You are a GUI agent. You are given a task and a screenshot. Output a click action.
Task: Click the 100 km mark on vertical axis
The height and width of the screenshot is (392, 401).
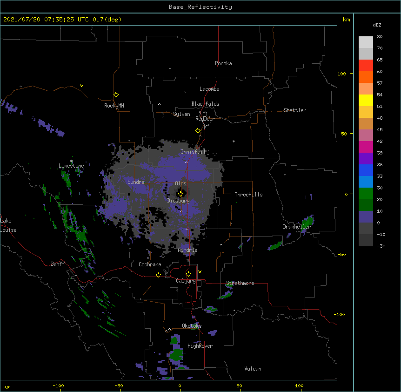point(341,74)
